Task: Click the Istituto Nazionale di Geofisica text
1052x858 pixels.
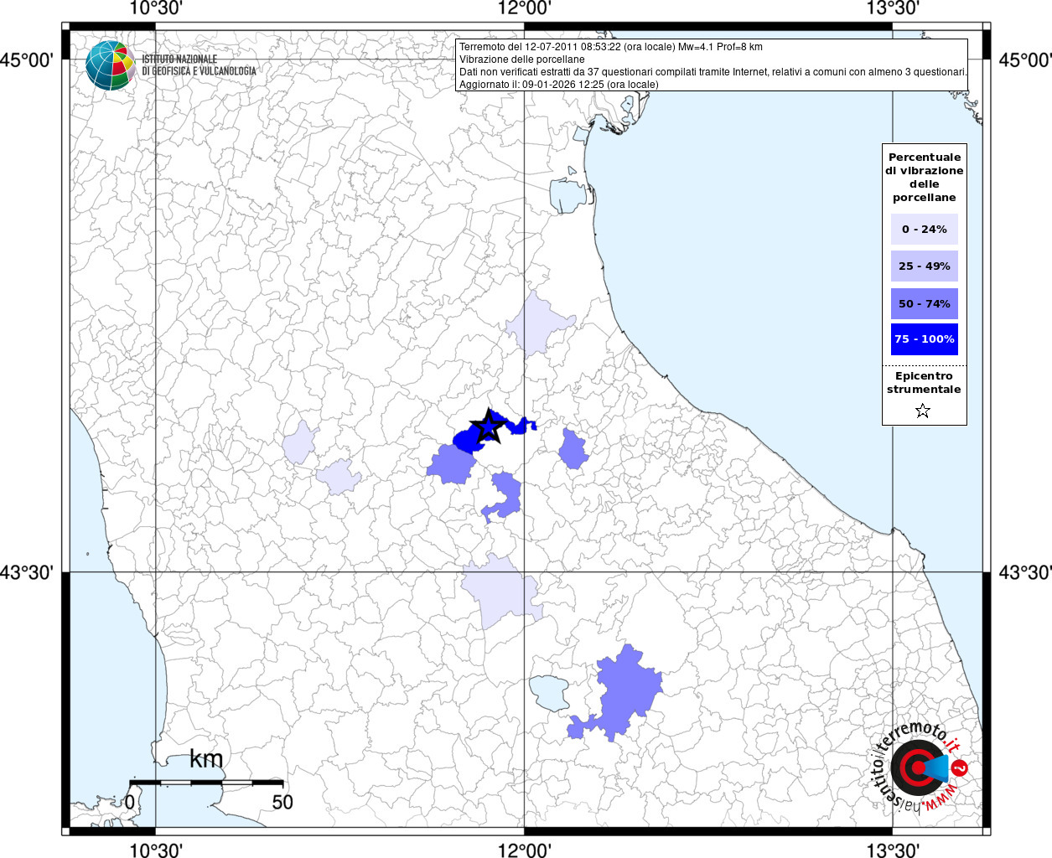Action: pos(199,65)
